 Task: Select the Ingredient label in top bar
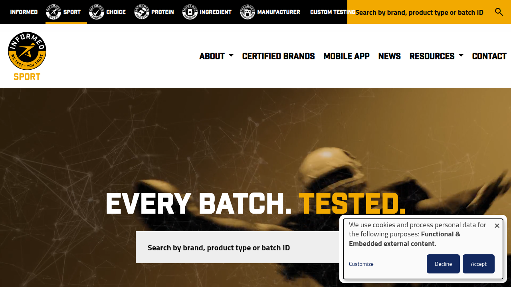click(x=216, y=12)
